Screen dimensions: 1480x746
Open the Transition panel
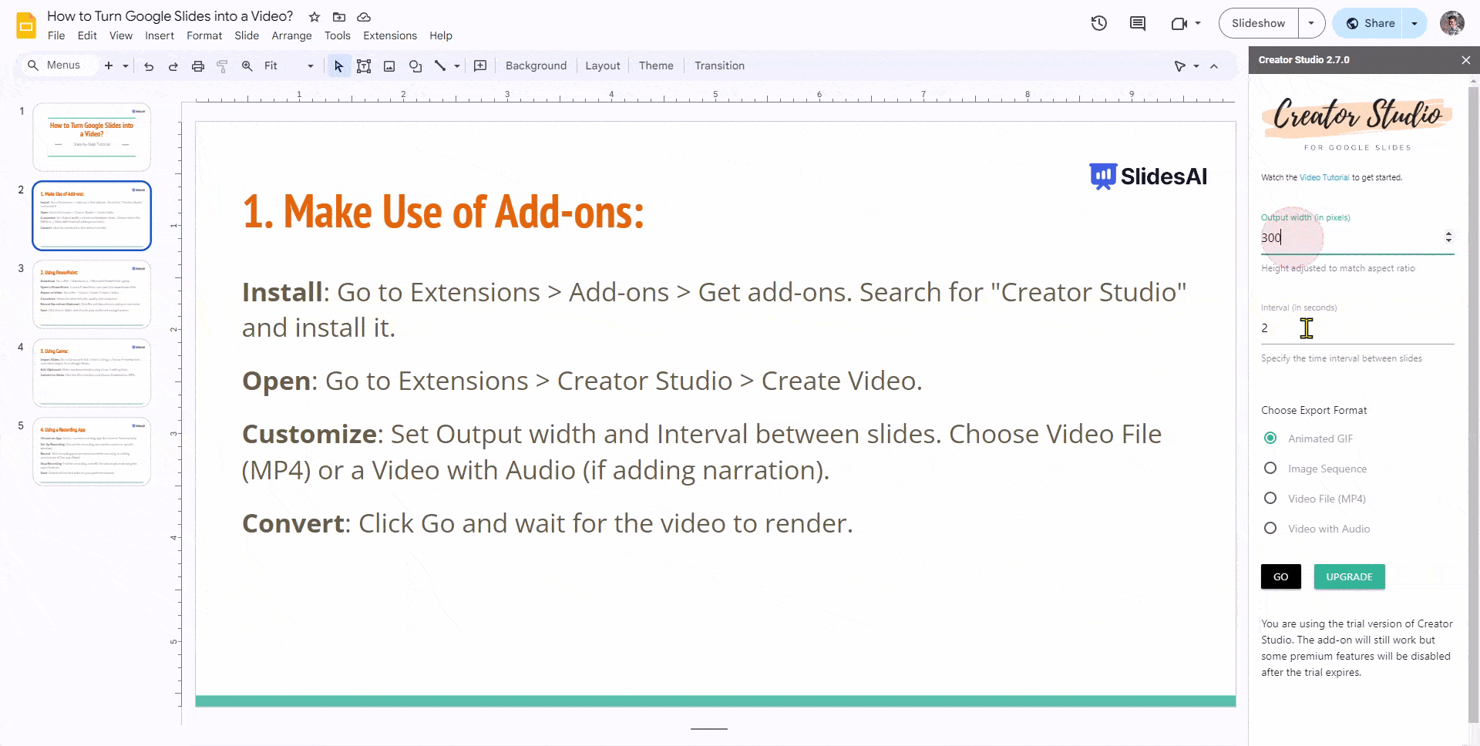[718, 66]
